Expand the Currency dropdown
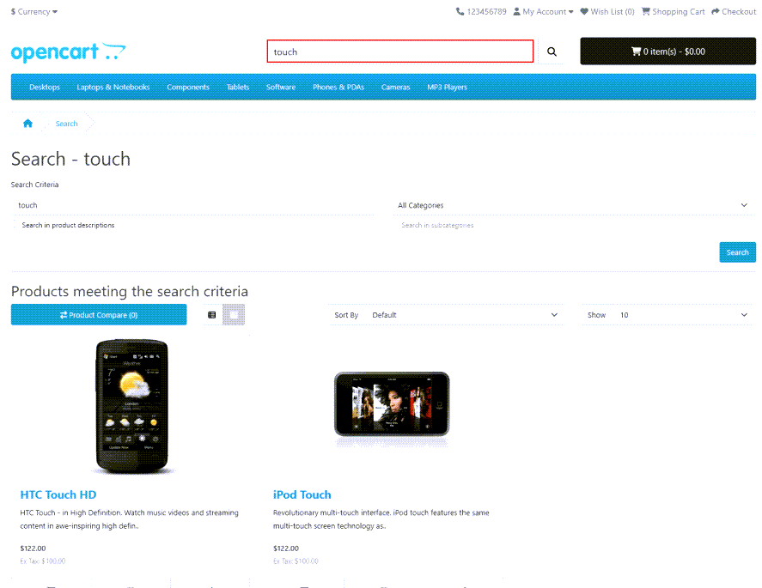The width and height of the screenshot is (762, 588). pyautogui.click(x=34, y=12)
